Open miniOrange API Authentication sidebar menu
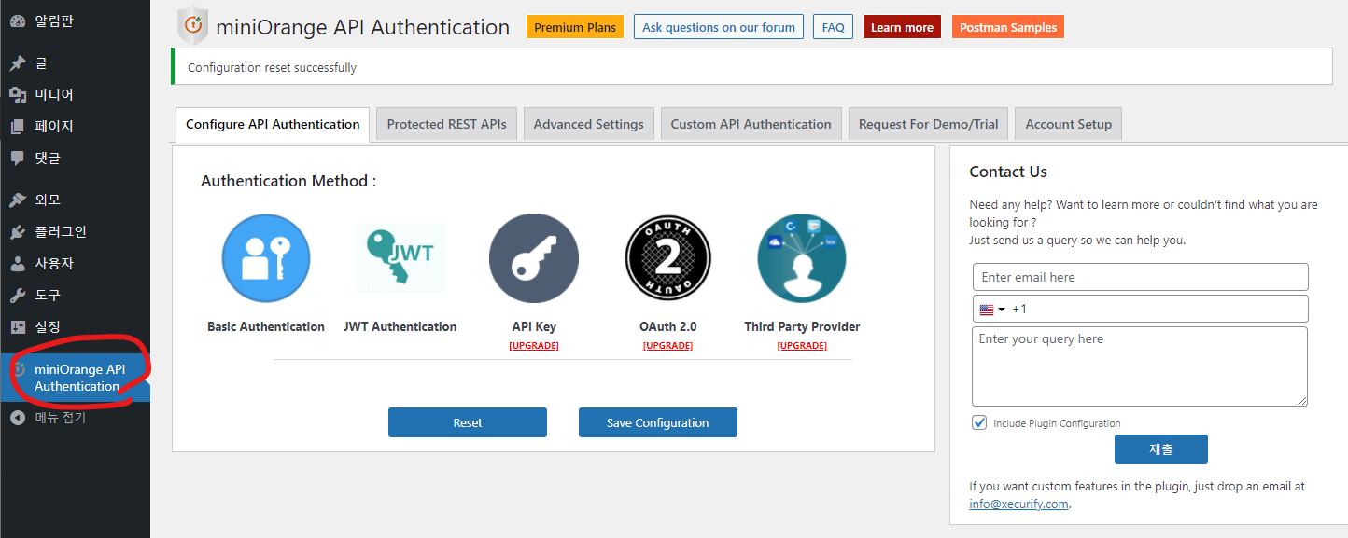The height and width of the screenshot is (538, 1348). click(75, 378)
